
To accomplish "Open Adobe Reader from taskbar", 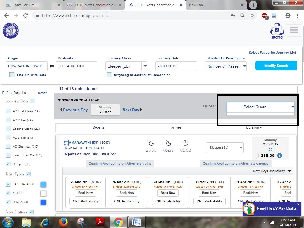I will (100, 222).
